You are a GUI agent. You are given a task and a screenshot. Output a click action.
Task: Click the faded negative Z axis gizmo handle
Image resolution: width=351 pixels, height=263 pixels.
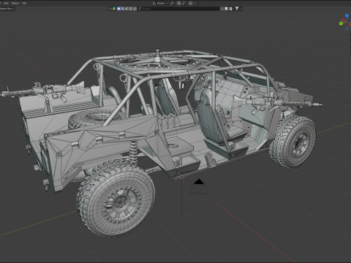point(347,28)
